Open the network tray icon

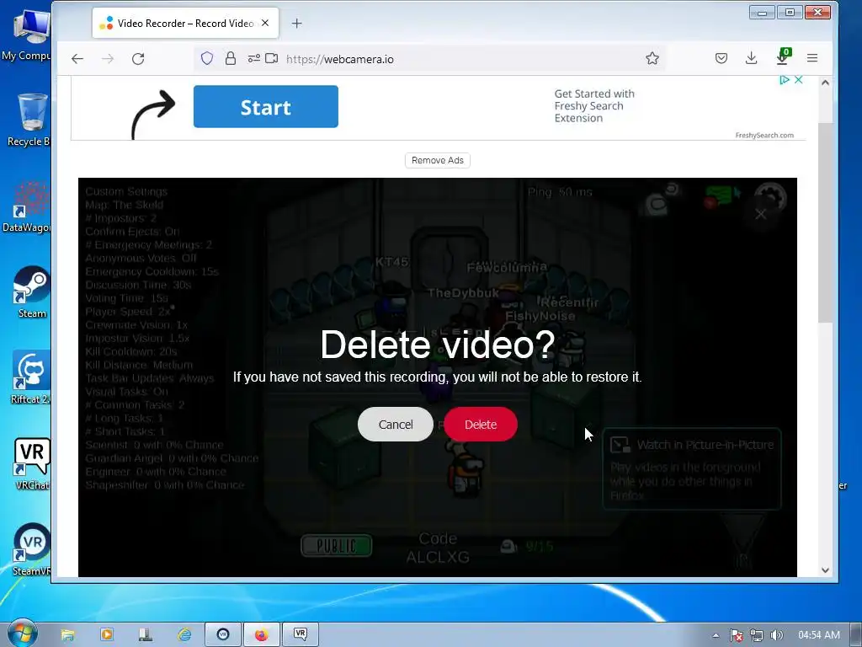pyautogui.click(x=757, y=635)
